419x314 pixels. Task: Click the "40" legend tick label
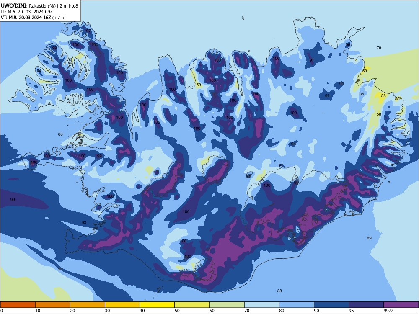coord(142,311)
